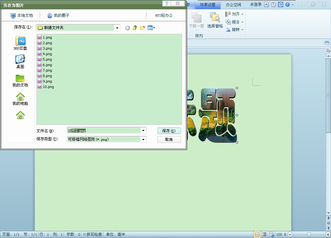
Task: Open 我的电脑 location shortcut
Action: point(20,99)
